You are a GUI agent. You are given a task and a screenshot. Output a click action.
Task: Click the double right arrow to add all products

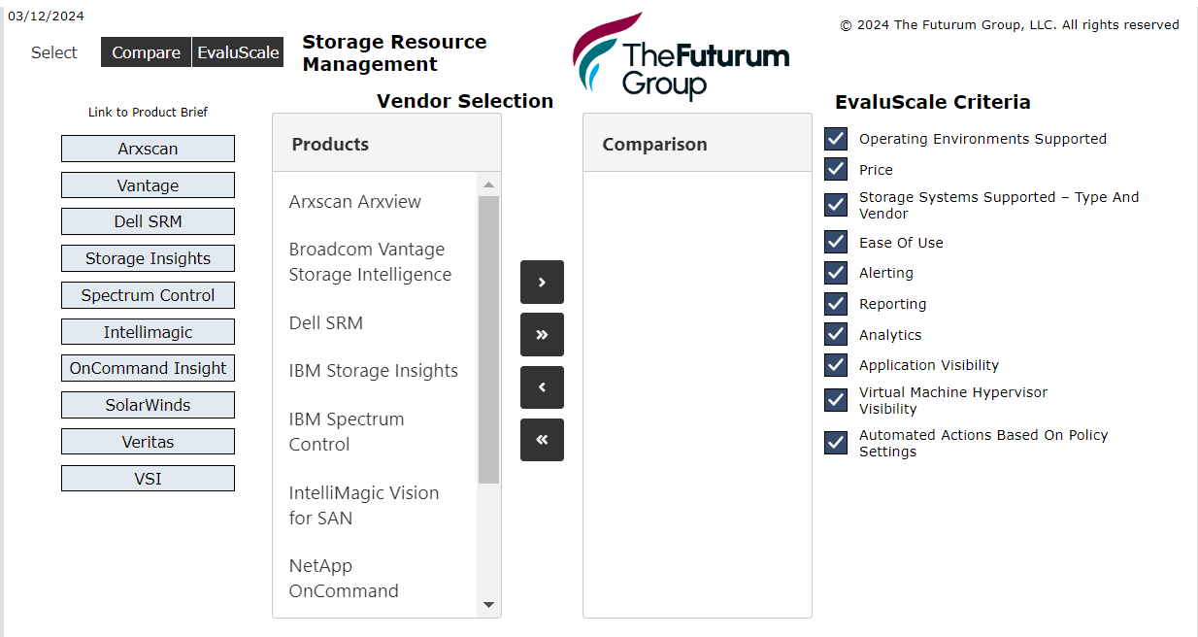(542, 334)
